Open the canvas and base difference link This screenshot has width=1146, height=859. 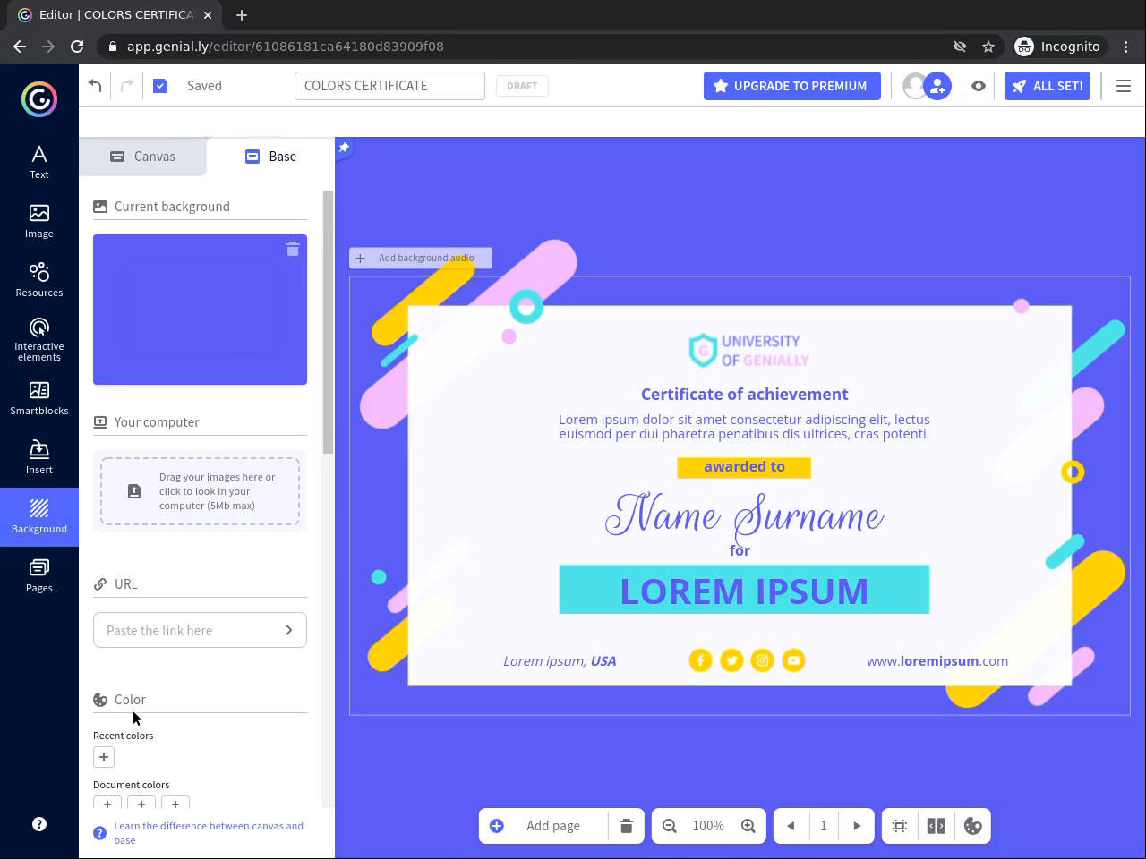[209, 833]
